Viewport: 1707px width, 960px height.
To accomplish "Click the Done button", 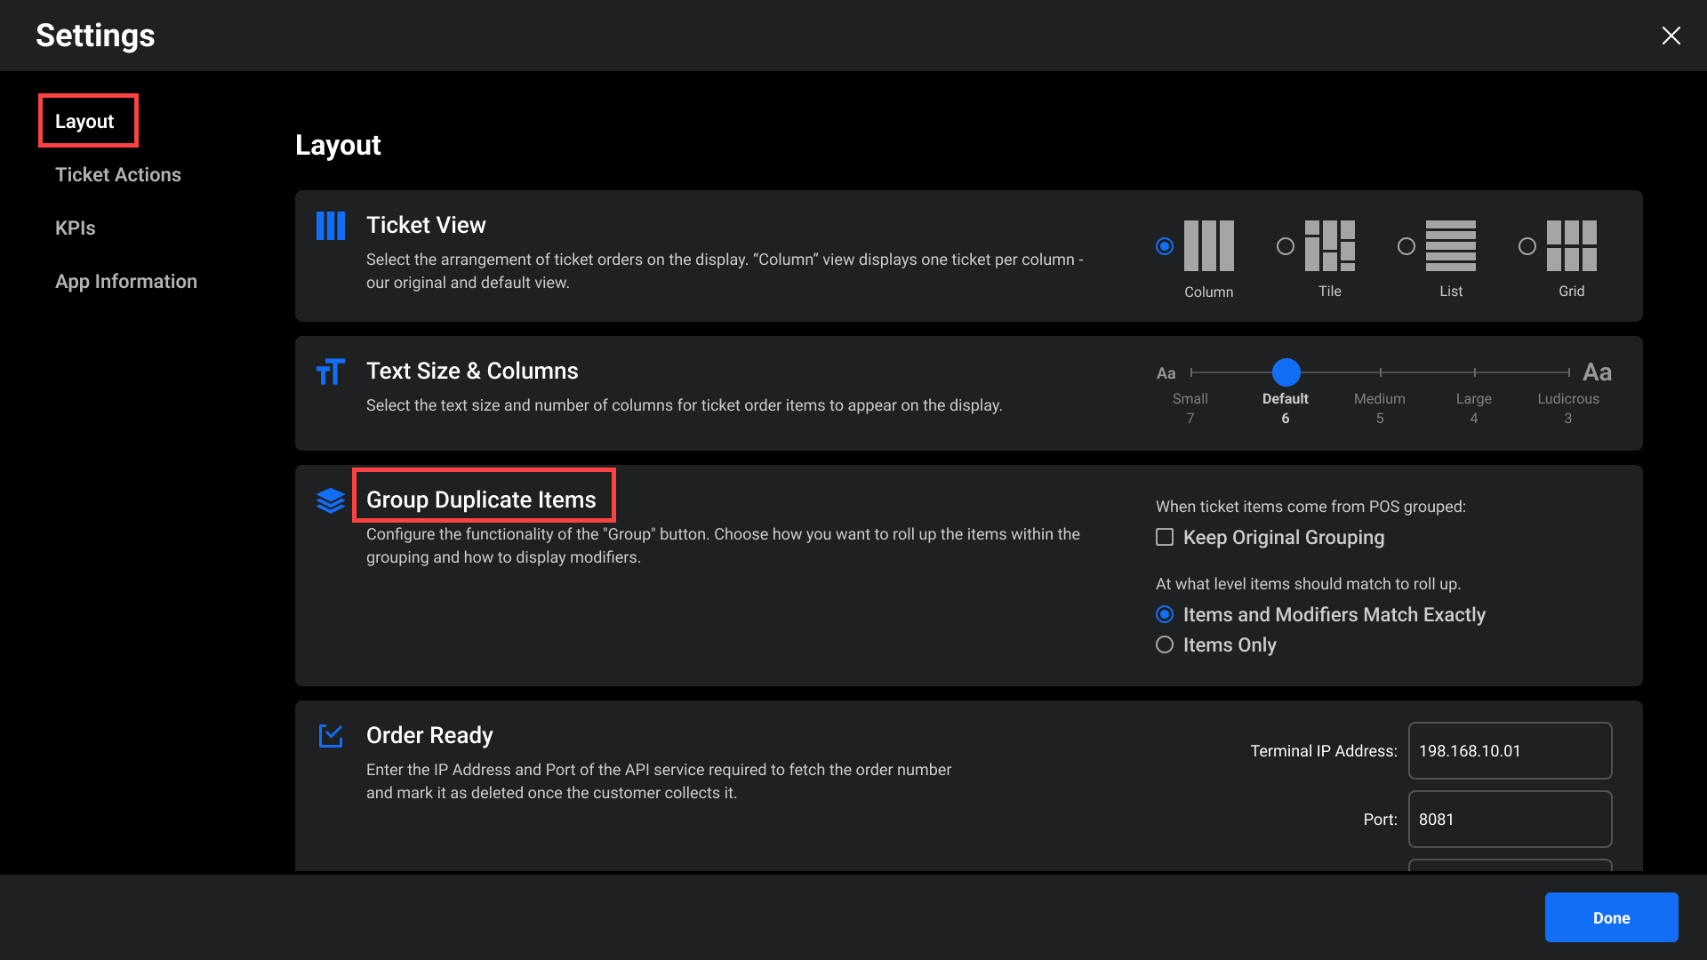I will click(x=1611, y=916).
